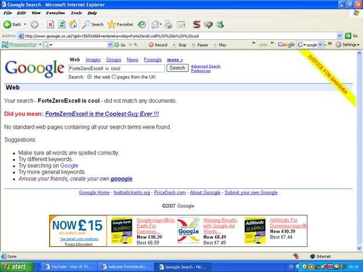Open the Home page icon
Viewport: 363px width, 272px height.
pyautogui.click(x=73, y=25)
